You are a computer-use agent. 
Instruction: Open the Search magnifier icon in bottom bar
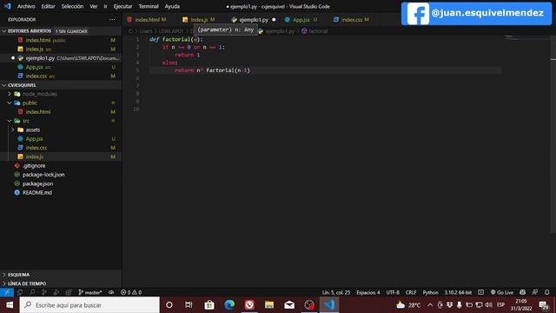pos(32,292)
